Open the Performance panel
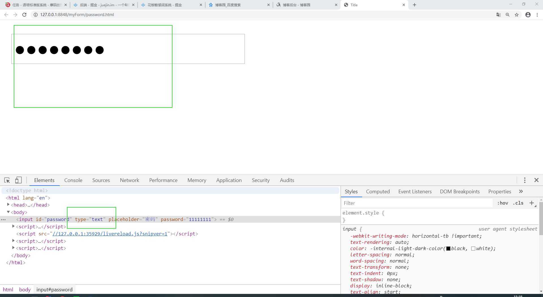 pyautogui.click(x=163, y=180)
